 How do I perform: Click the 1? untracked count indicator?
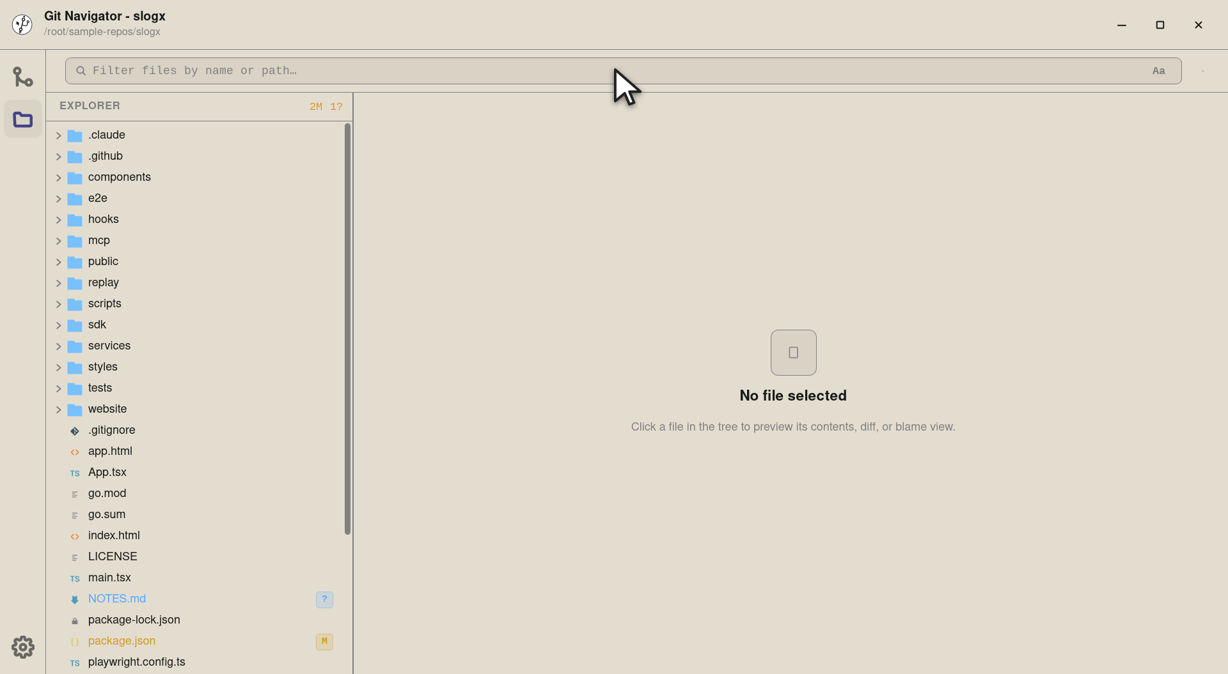(x=336, y=107)
